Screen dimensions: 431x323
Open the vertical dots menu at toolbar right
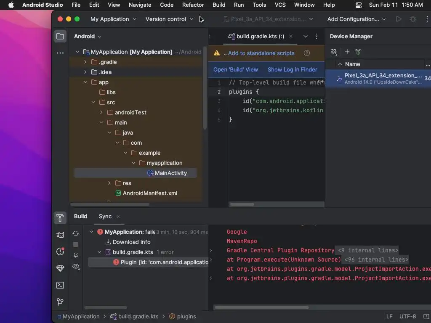pyautogui.click(x=427, y=19)
